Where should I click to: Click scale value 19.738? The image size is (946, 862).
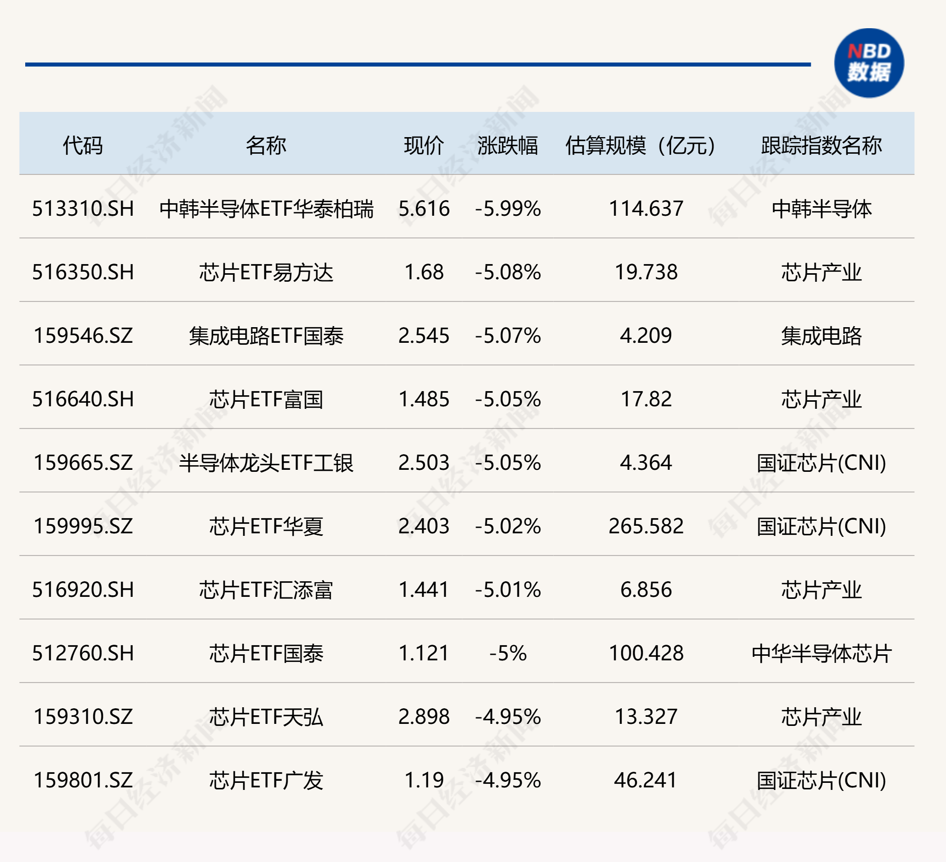[646, 272]
